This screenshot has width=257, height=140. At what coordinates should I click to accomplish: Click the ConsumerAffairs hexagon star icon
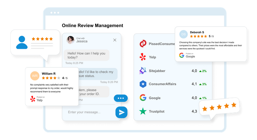143,84
